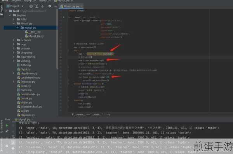Click if __name__ == '__main__' bottom breadcrumb
233x154 pixels.
(x=87, y=115)
